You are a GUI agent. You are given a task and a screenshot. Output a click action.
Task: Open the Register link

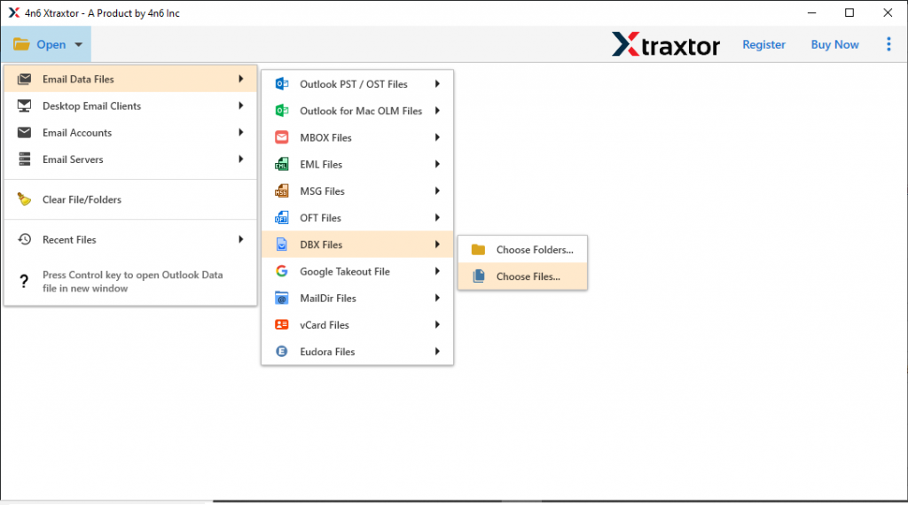(763, 44)
